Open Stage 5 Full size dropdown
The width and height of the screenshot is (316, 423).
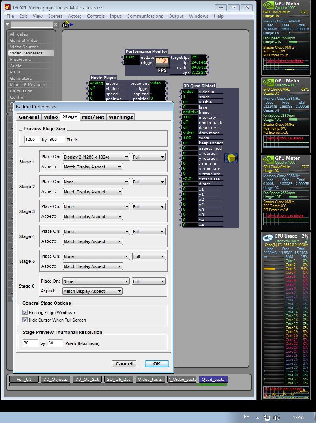[x=149, y=256]
